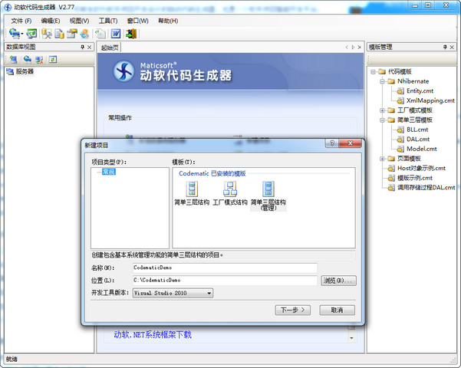
Task: Click the 名称 input field
Action: [x=224, y=268]
